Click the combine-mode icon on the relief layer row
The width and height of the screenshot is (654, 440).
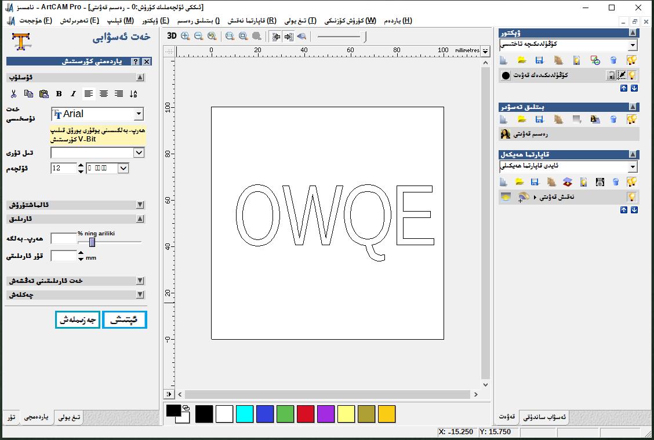click(x=522, y=197)
